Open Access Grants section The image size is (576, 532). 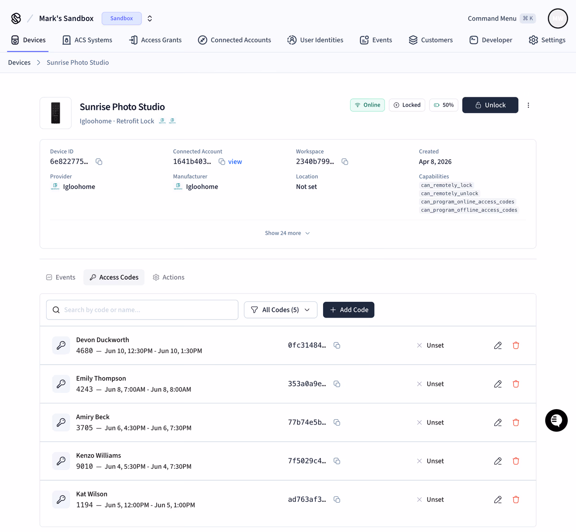[156, 40]
